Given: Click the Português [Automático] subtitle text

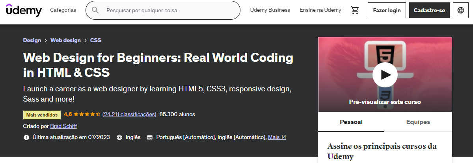Looking at the screenshot, I should [186, 137].
